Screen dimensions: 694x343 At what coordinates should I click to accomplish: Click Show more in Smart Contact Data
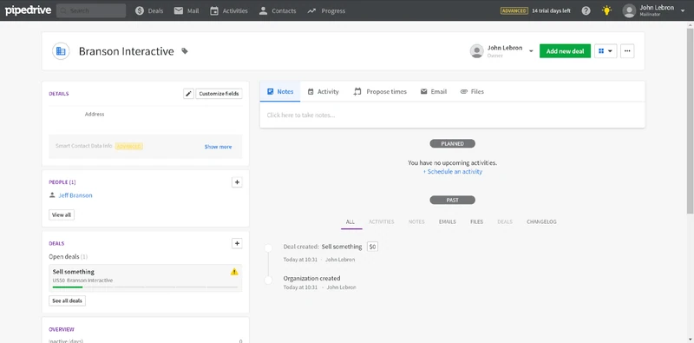[218, 147]
